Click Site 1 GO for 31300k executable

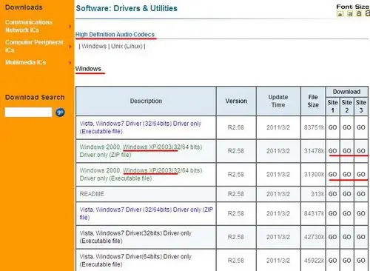pyautogui.click(x=332, y=174)
